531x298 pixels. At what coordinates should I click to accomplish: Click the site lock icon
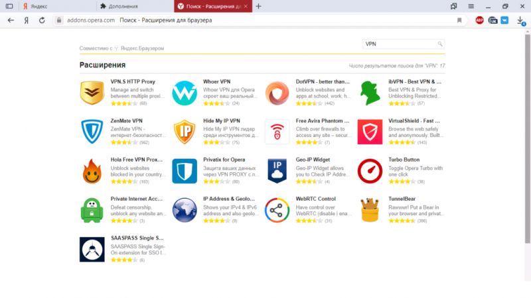(x=59, y=21)
